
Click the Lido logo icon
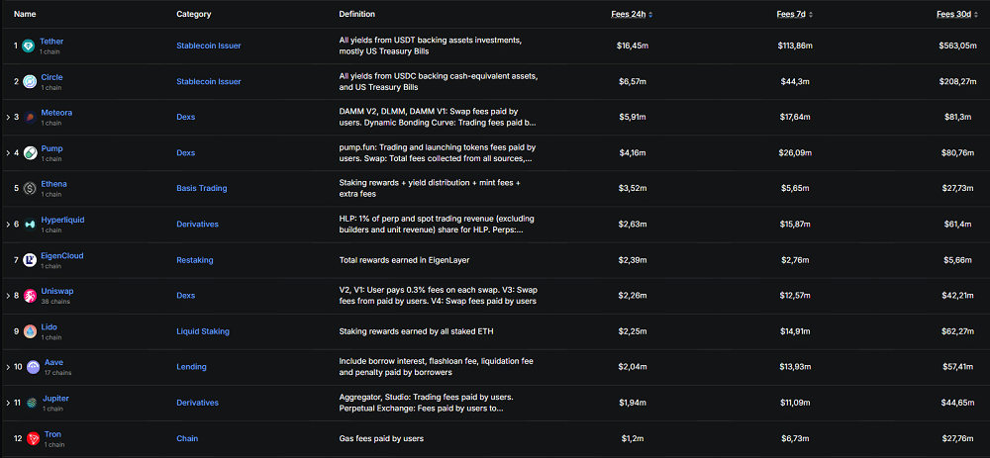(x=30, y=330)
